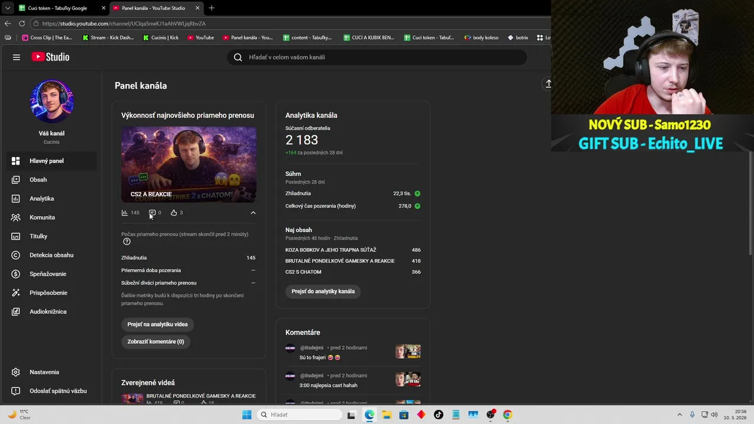Screen dimensions: 754x424
Task: Click the Windows Start button
Action: coord(247,415)
